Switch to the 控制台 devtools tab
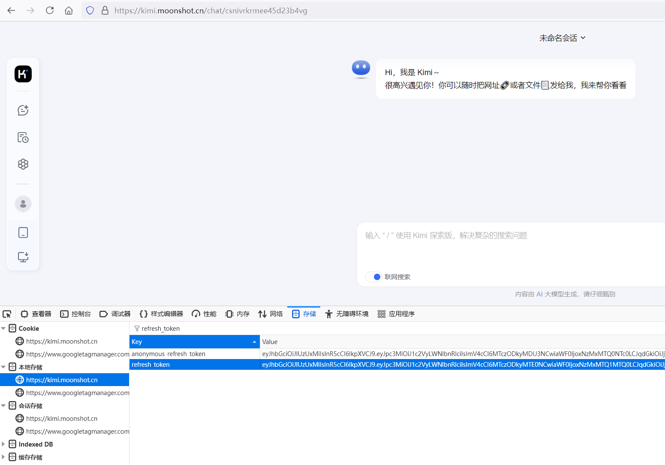 (x=76, y=314)
